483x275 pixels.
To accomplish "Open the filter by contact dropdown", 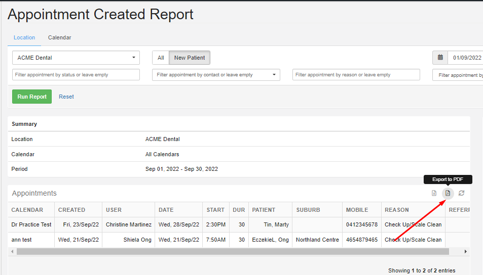I will [x=216, y=75].
